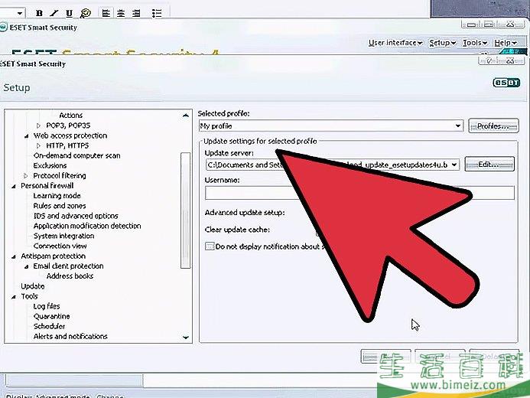Open the Setup menu
This screenshot has height=398, width=530.
point(443,43)
